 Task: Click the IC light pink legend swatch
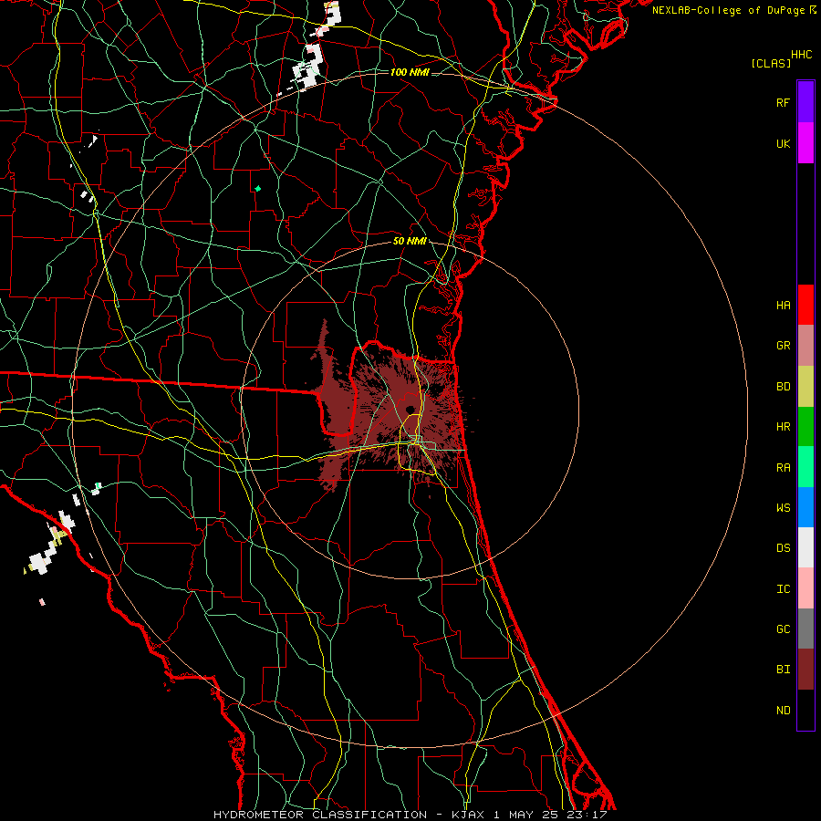(x=805, y=588)
